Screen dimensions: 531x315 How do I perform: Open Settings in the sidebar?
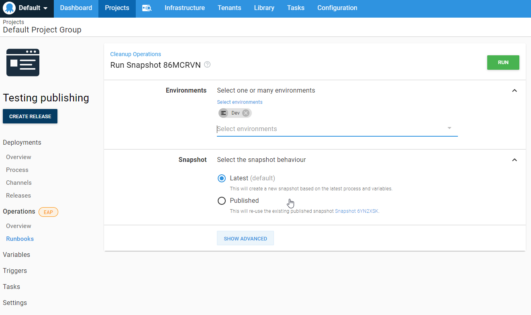tap(15, 303)
